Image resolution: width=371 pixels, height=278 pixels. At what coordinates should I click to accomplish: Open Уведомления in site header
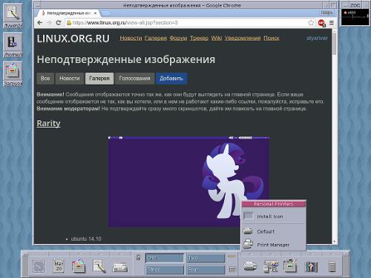[243, 38]
